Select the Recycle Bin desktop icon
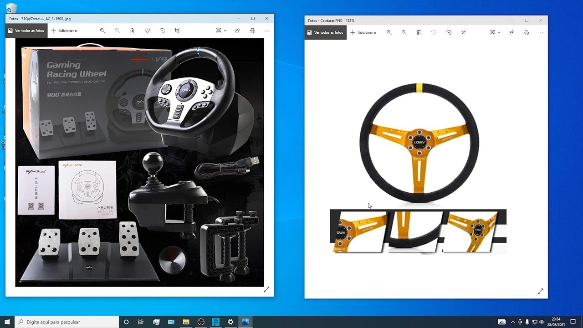The image size is (583, 328). 11,7
